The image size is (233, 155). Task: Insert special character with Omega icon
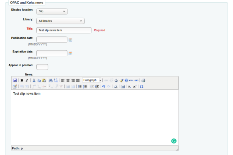142,86
